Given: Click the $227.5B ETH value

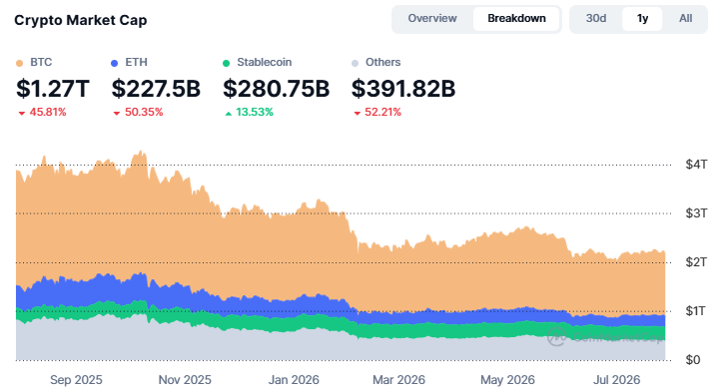Looking at the screenshot, I should [156, 89].
